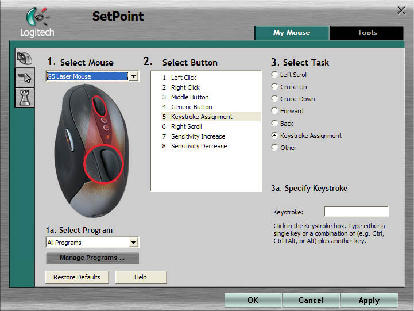Select the Forward task radio button

tap(274, 111)
